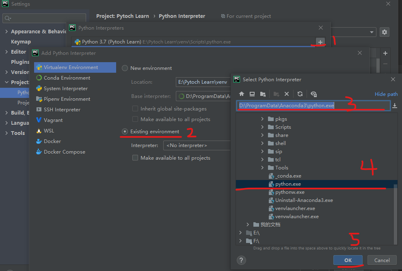
Task: Click the Project directory toolbar icon
Action: click(263, 94)
